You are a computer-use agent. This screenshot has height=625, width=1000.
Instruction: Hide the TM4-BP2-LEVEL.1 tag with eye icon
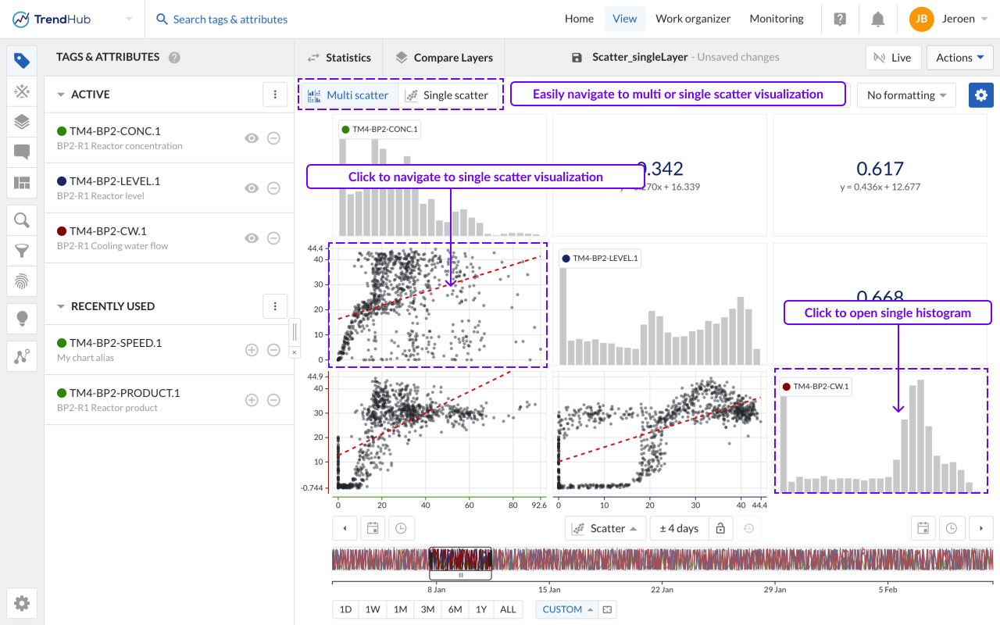(251, 188)
